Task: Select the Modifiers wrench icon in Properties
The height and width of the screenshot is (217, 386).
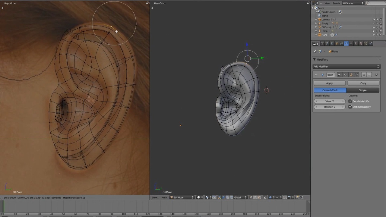Action: click(x=346, y=43)
